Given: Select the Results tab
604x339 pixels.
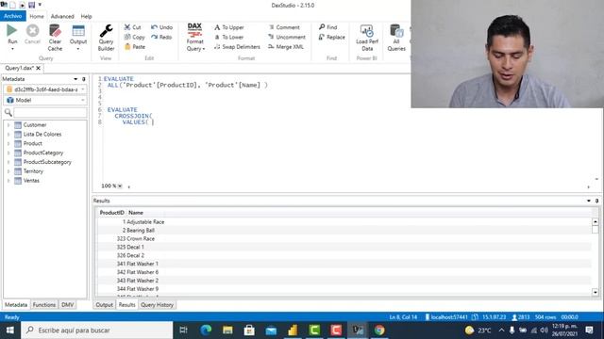Looking at the screenshot, I should tap(126, 305).
